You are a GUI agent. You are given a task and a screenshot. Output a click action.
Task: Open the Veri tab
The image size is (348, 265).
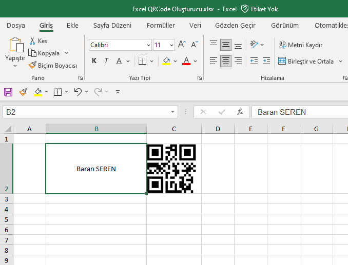[195, 26]
